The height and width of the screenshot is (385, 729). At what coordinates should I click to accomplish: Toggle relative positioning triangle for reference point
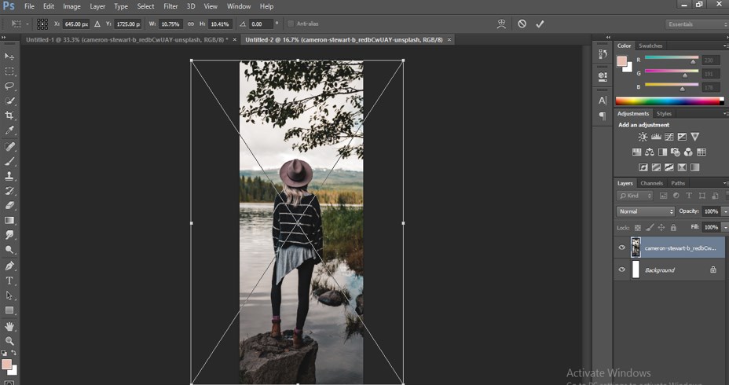tap(97, 24)
